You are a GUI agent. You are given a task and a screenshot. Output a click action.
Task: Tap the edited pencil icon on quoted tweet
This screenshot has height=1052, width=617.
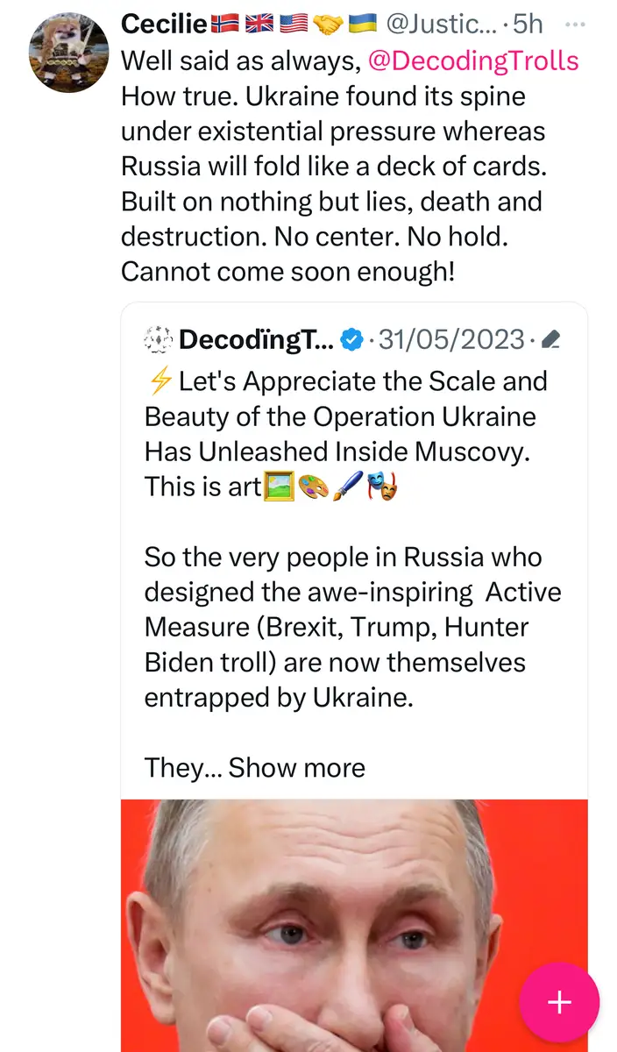tap(552, 339)
